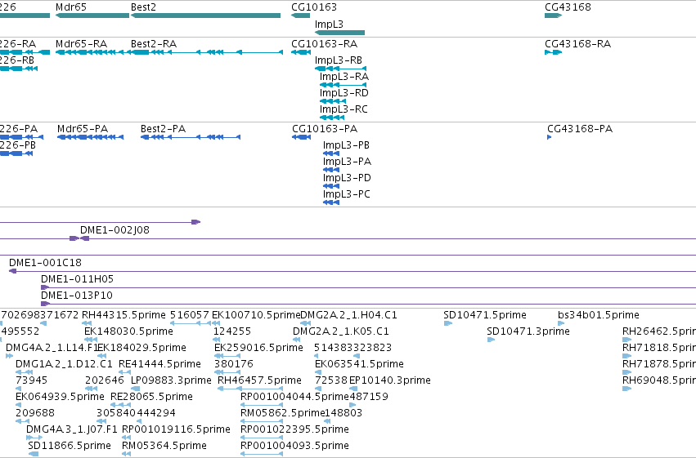
Task: Click the RE28065.5prime label
Action: coord(151,397)
